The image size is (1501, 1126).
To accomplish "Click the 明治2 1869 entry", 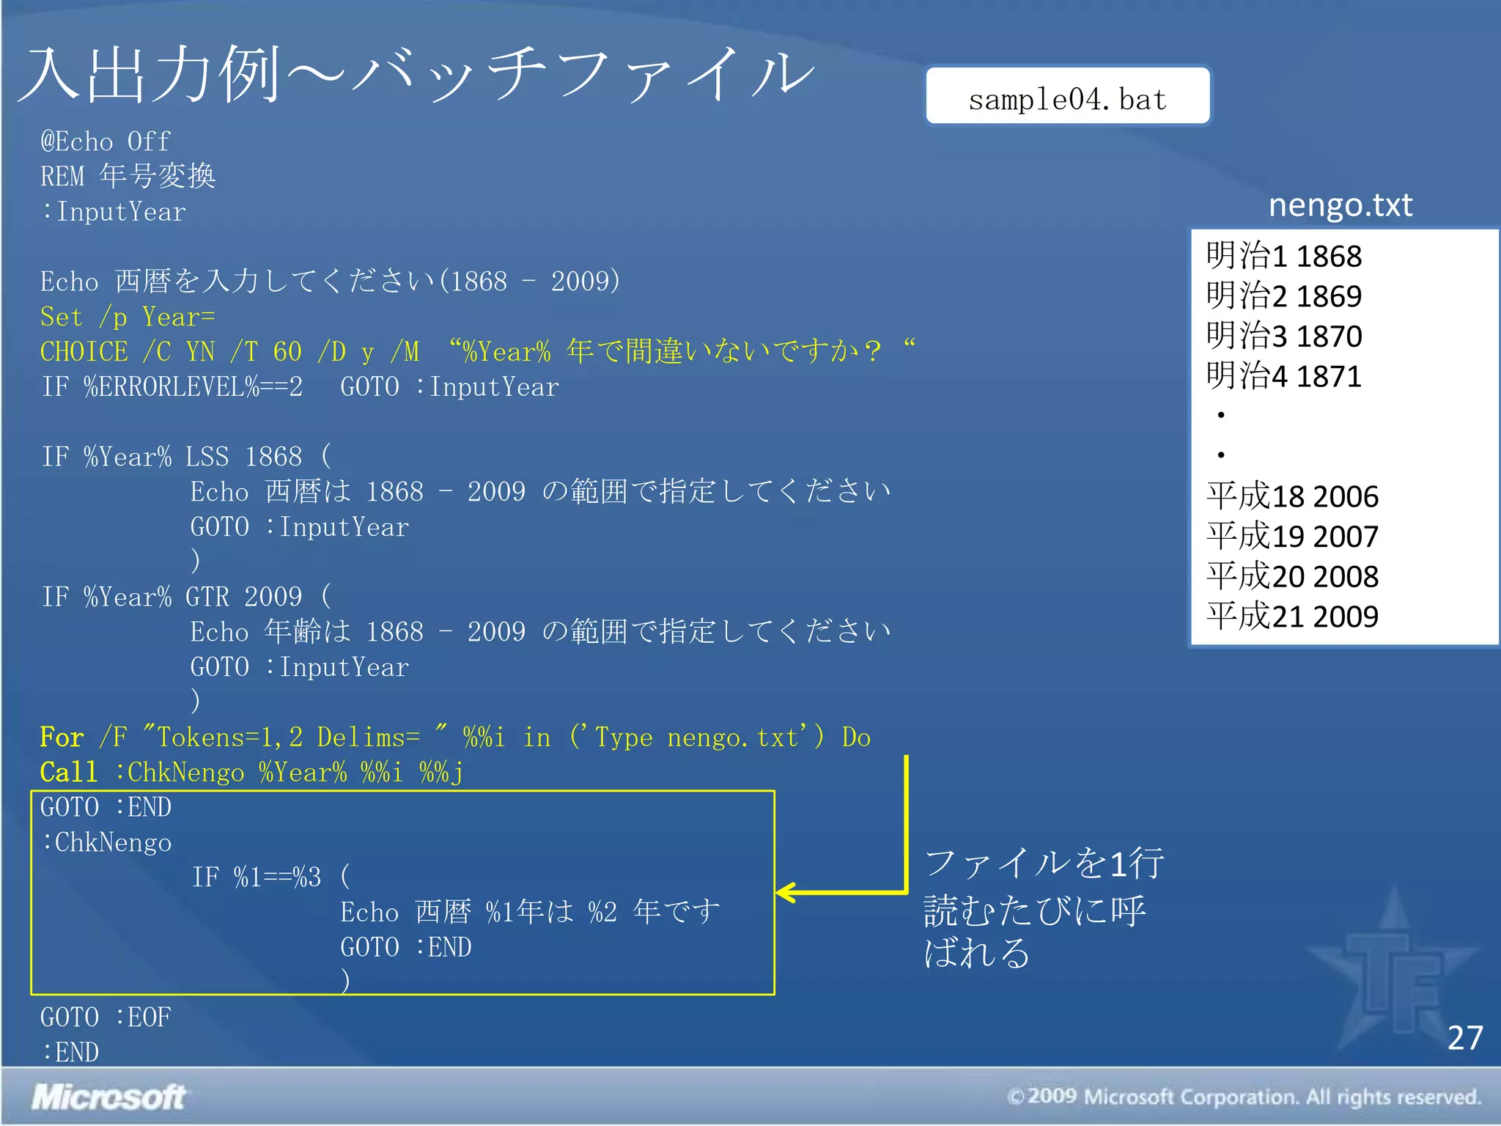I will (1284, 296).
